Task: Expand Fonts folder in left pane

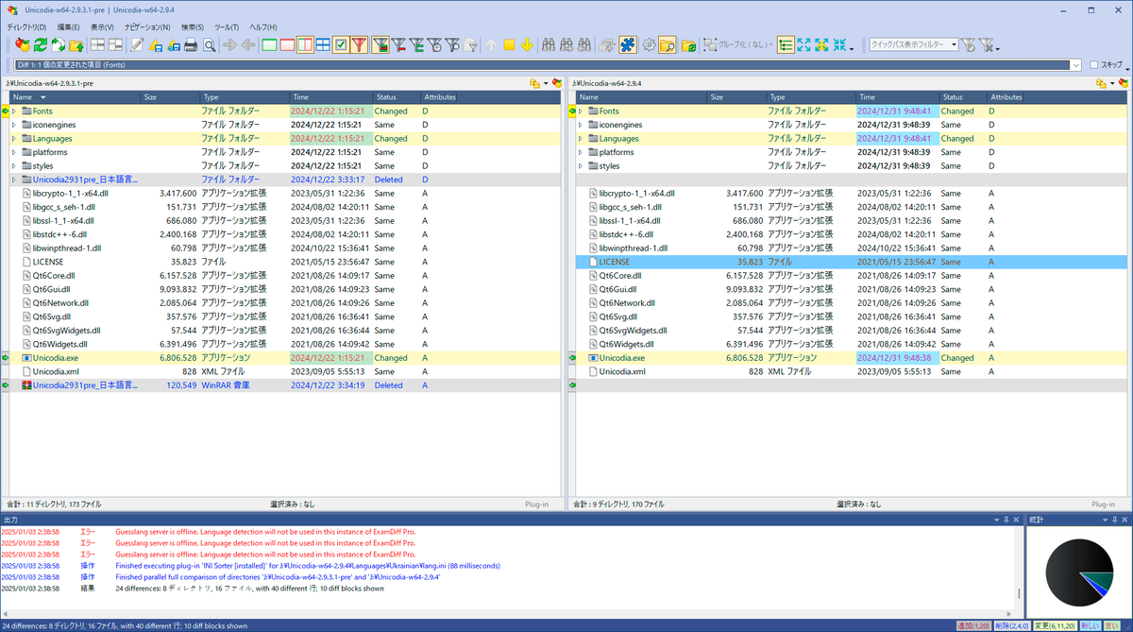Action: 14,111
